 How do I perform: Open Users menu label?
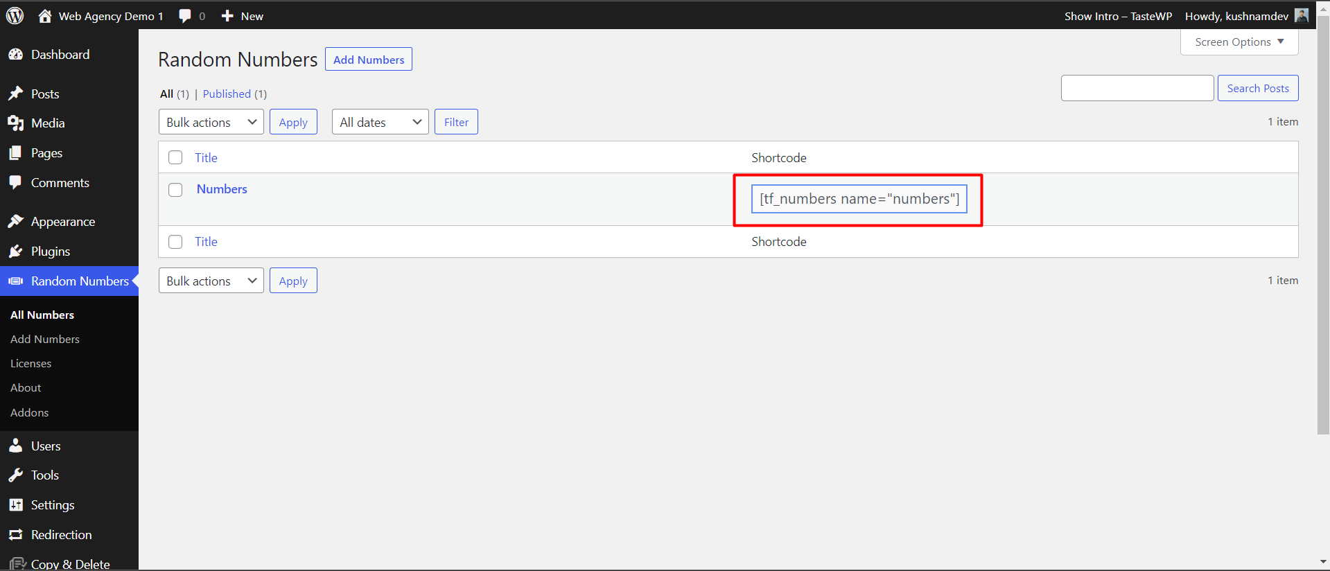pos(46,446)
